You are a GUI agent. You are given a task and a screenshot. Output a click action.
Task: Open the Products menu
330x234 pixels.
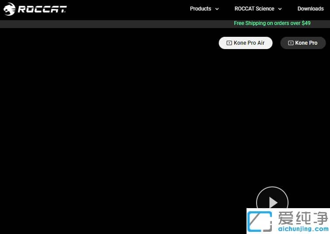pyautogui.click(x=201, y=9)
